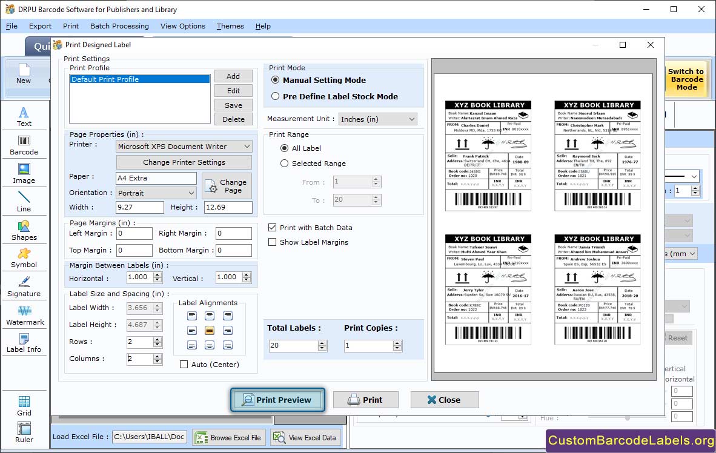The image size is (716, 453).
Task: Click the Left Margin input field
Action: (x=134, y=233)
